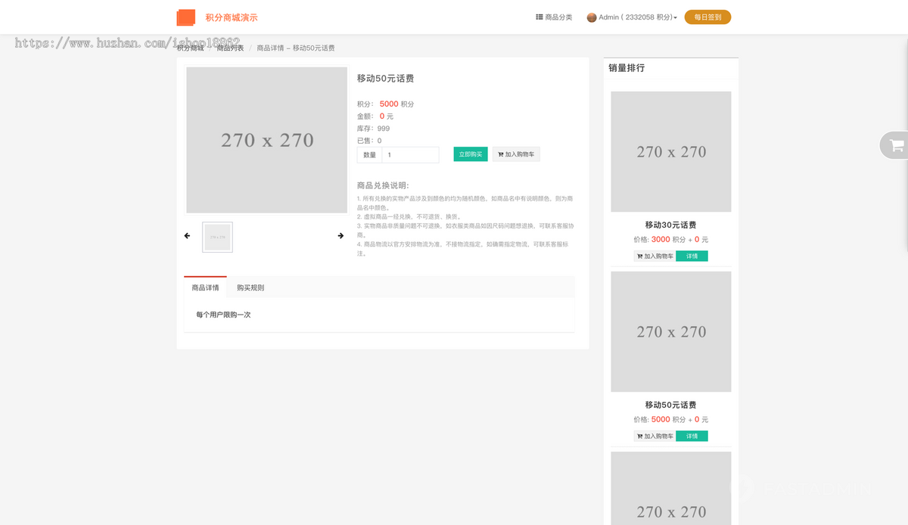Click the right arrow under product image

click(340, 235)
